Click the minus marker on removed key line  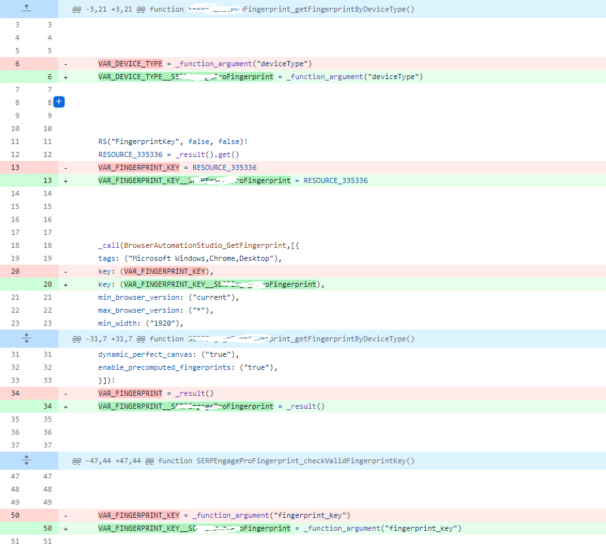(x=65, y=271)
